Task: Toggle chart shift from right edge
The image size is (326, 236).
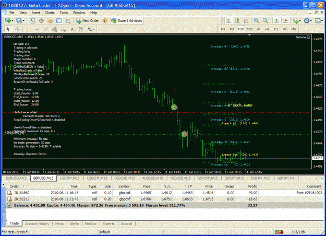Action: tap(285, 20)
